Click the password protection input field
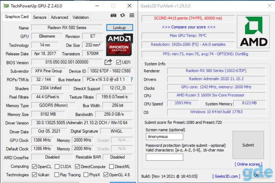The width and height of the screenshot is (275, 183). coord(164,157)
